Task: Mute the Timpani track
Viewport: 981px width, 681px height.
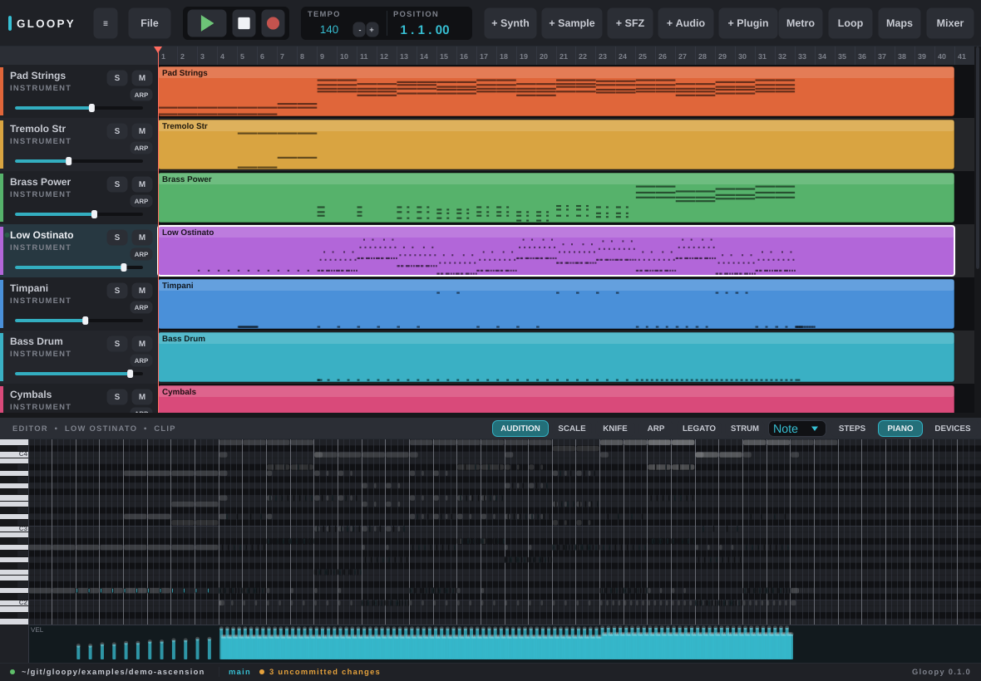Action: tap(142, 291)
